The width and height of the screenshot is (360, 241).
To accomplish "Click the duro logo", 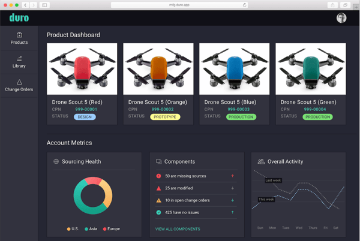I will [19, 18].
